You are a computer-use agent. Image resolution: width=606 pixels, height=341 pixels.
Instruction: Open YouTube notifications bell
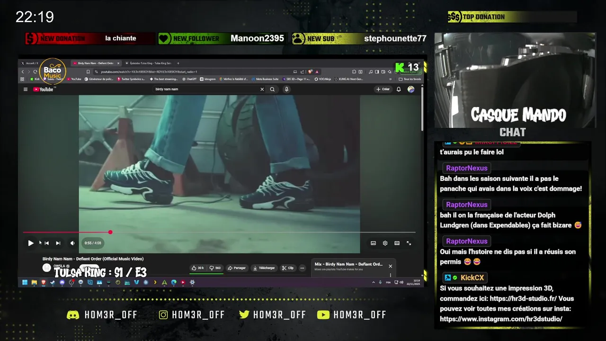coord(399,89)
